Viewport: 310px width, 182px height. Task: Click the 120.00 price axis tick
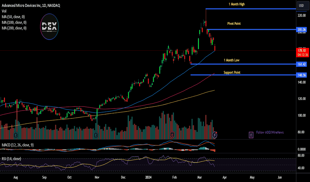pos(302,99)
